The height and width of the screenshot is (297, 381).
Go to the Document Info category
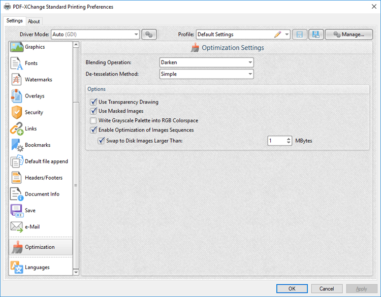tap(41, 194)
